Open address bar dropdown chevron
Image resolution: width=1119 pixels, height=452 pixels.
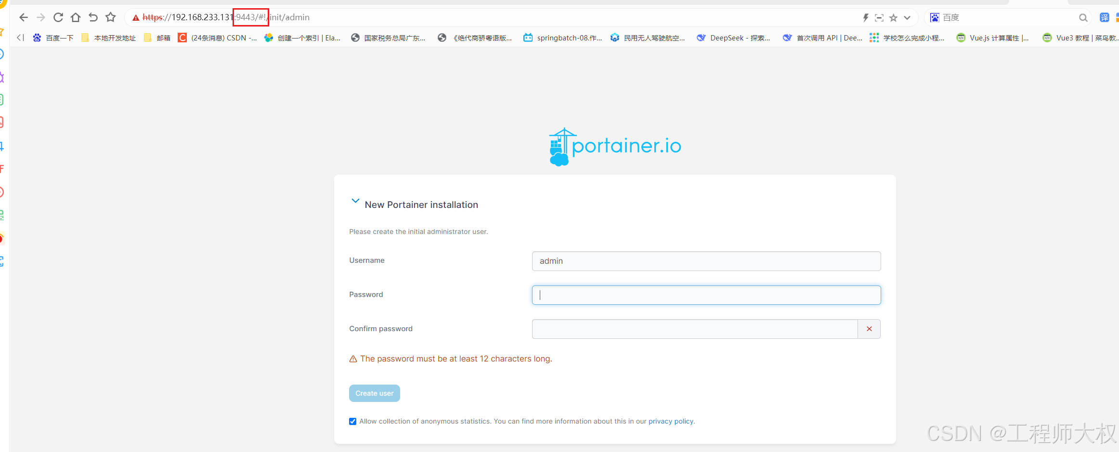pyautogui.click(x=907, y=18)
